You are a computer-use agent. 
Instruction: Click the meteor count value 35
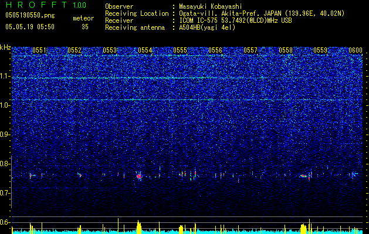pos(85,27)
